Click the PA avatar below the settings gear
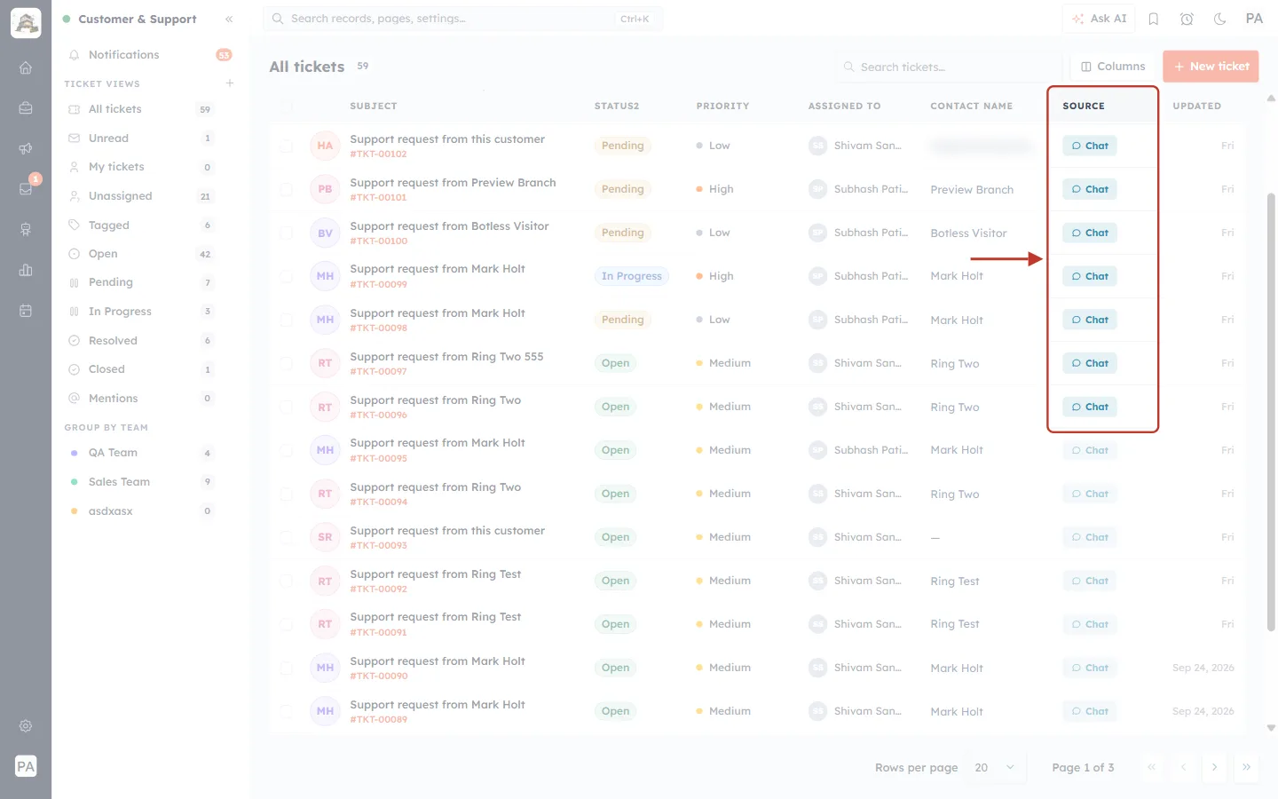1278x799 pixels. click(26, 766)
